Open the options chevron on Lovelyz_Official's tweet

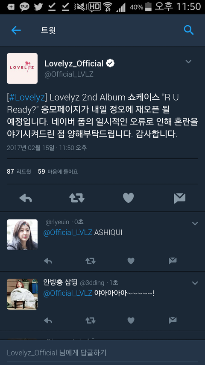tap(188, 62)
